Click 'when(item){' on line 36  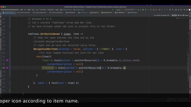click(44, 56)
